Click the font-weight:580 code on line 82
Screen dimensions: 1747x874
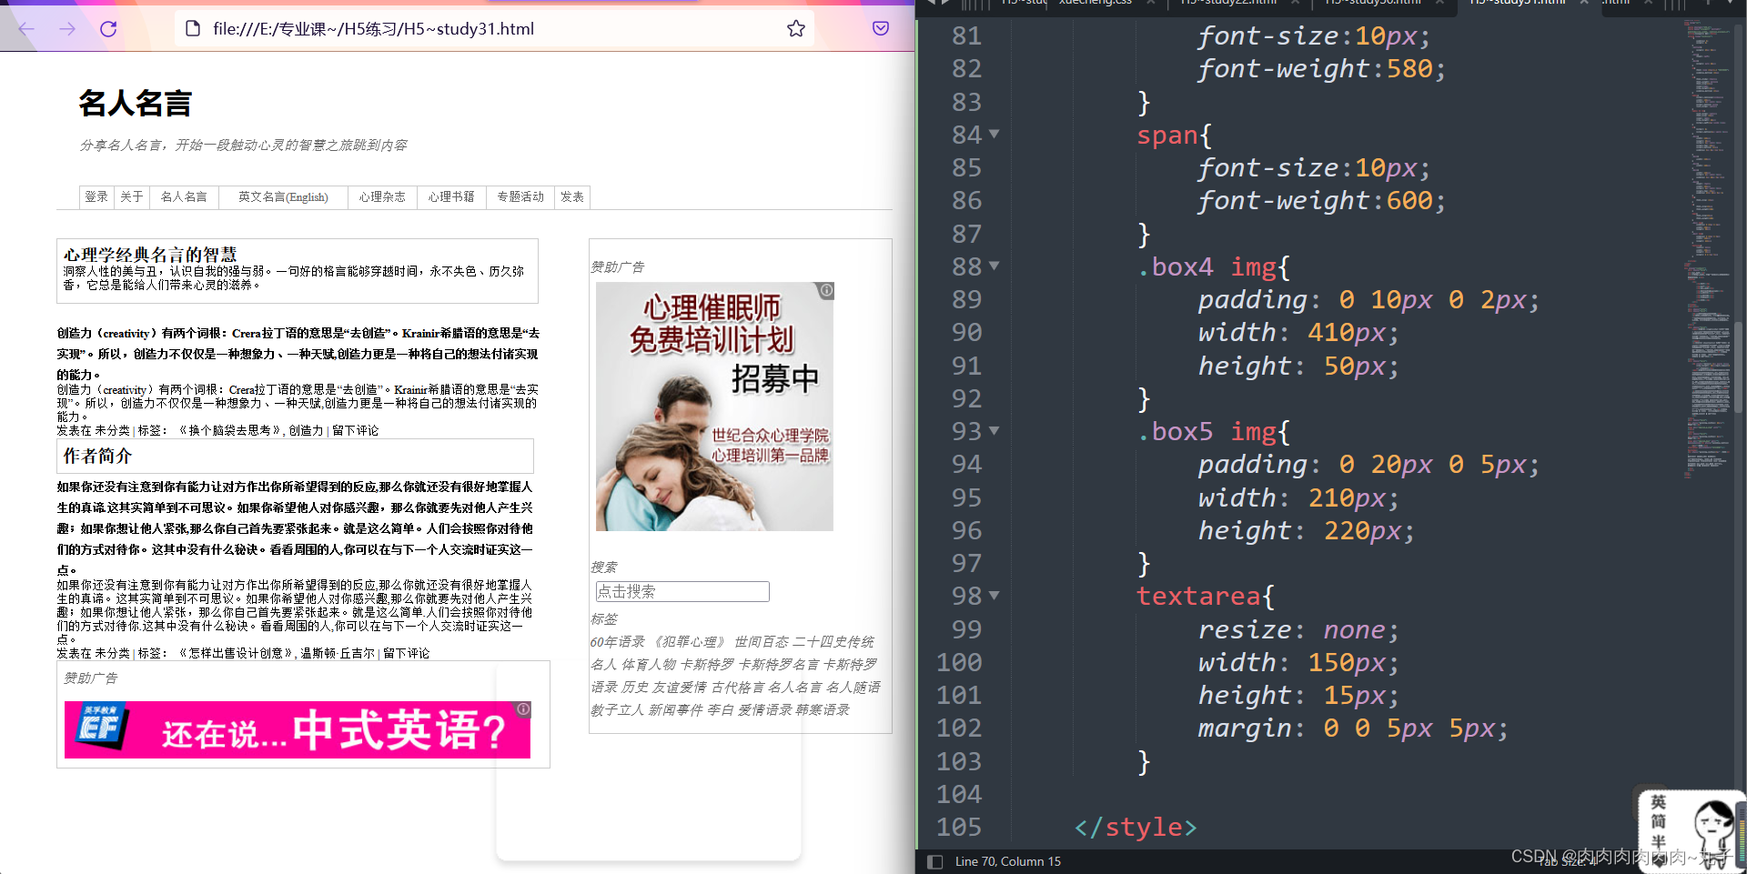(1320, 69)
